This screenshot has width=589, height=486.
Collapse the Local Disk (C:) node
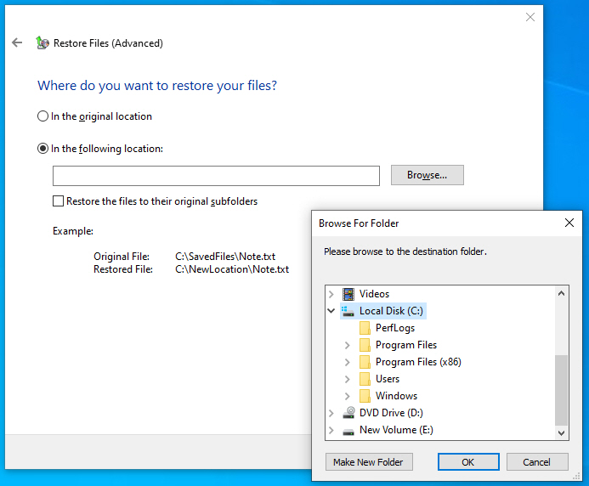(x=331, y=311)
